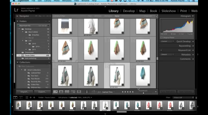Click the minus icon in Folders header

coord(46,21)
